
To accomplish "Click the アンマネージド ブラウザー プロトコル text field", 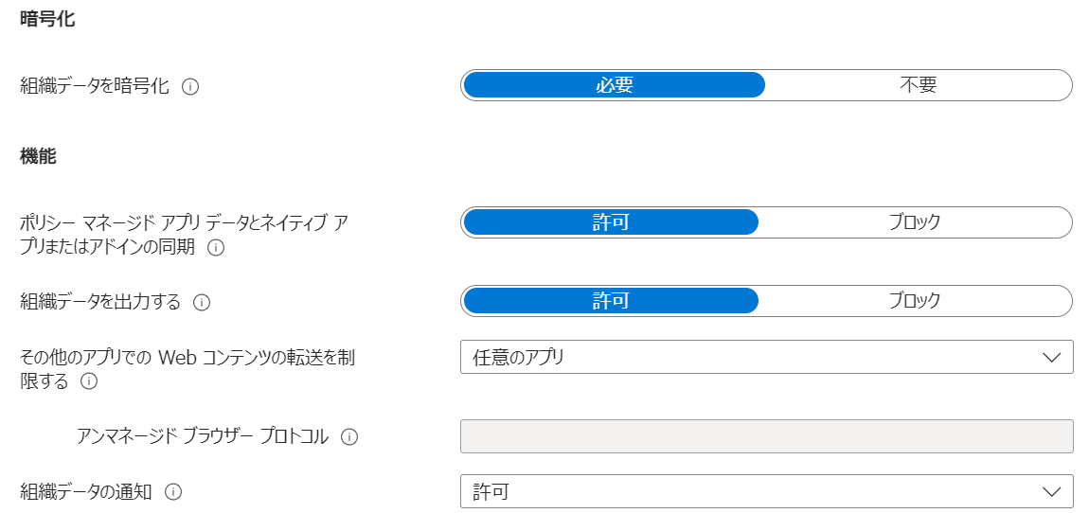I will (x=767, y=436).
